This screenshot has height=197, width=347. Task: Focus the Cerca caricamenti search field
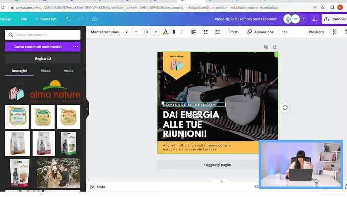pos(43,35)
